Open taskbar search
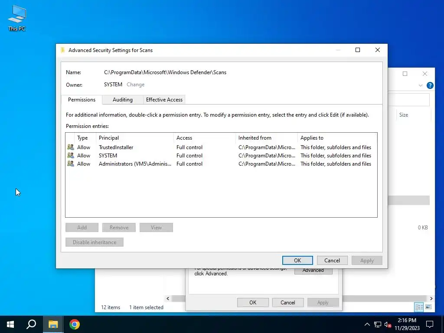444x333 pixels. pos(31,324)
